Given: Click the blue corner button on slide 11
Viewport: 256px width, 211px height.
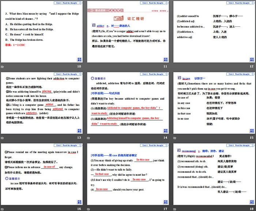Looking at the screenshot, I should click(165, 59).
